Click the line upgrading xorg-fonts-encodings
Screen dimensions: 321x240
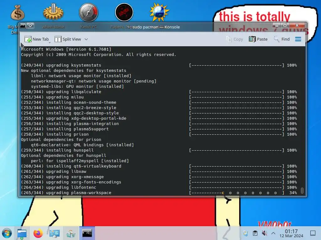(159, 182)
